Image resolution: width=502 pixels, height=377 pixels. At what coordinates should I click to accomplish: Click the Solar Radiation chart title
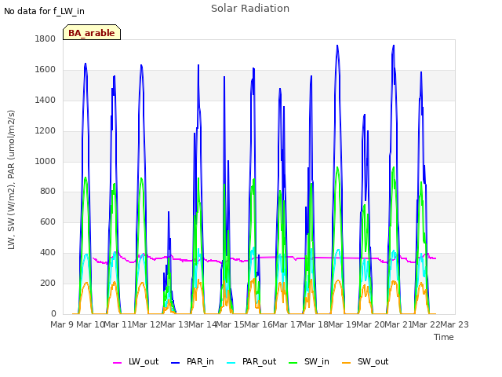click(250, 9)
